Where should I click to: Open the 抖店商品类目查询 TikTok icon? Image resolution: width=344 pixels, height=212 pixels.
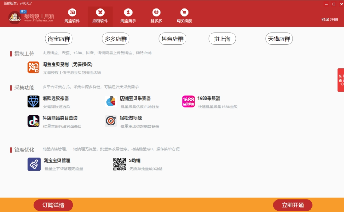tap(33, 121)
